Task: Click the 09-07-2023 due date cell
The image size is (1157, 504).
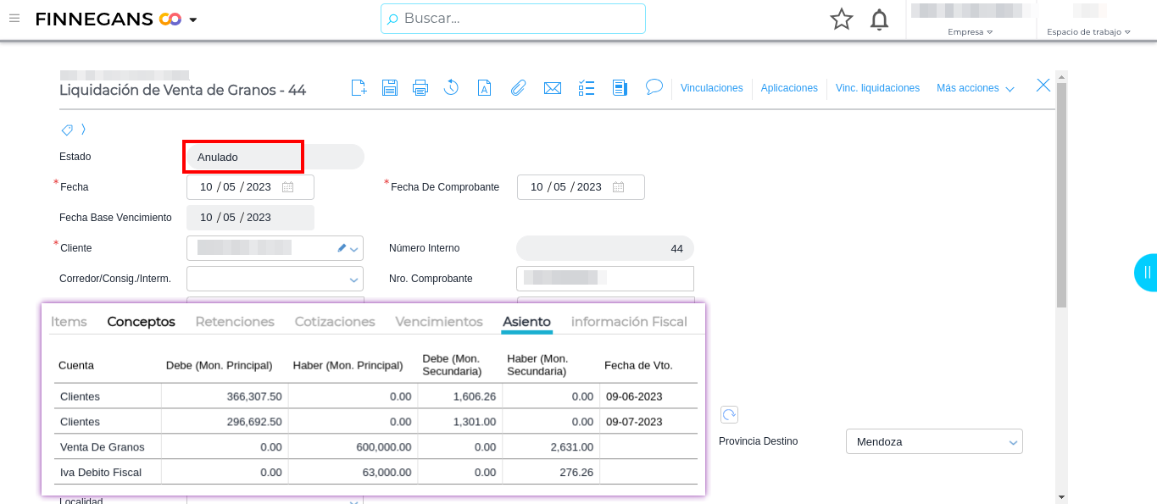Action: (633, 422)
